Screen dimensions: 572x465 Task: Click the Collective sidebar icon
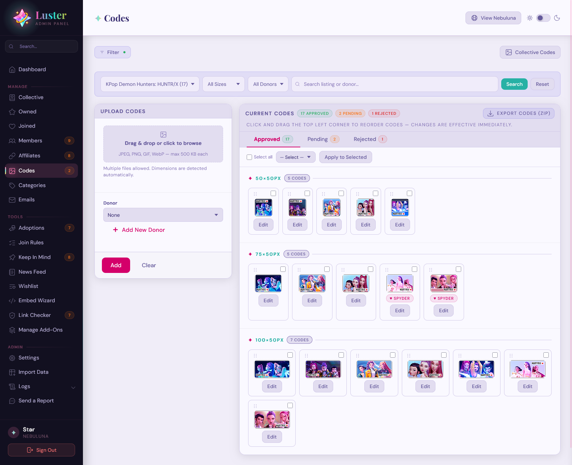pos(12,98)
